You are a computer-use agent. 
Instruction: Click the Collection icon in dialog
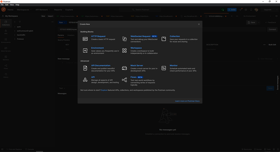[164, 39]
